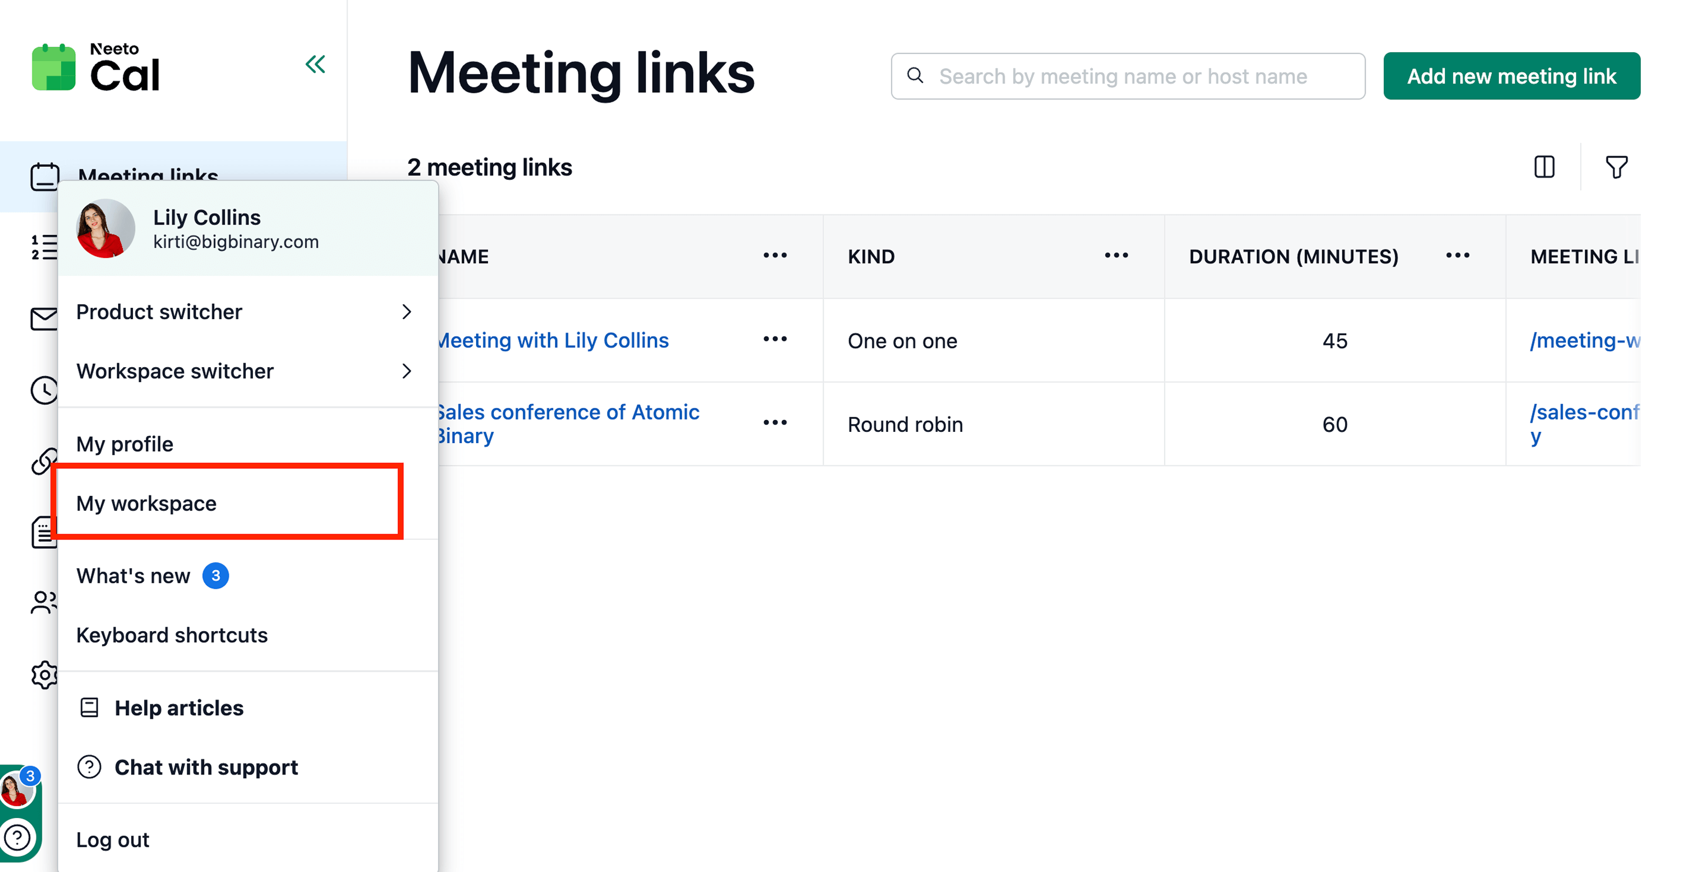Click the help question mark icon
Screen dimensions: 1693x872
pos(18,837)
